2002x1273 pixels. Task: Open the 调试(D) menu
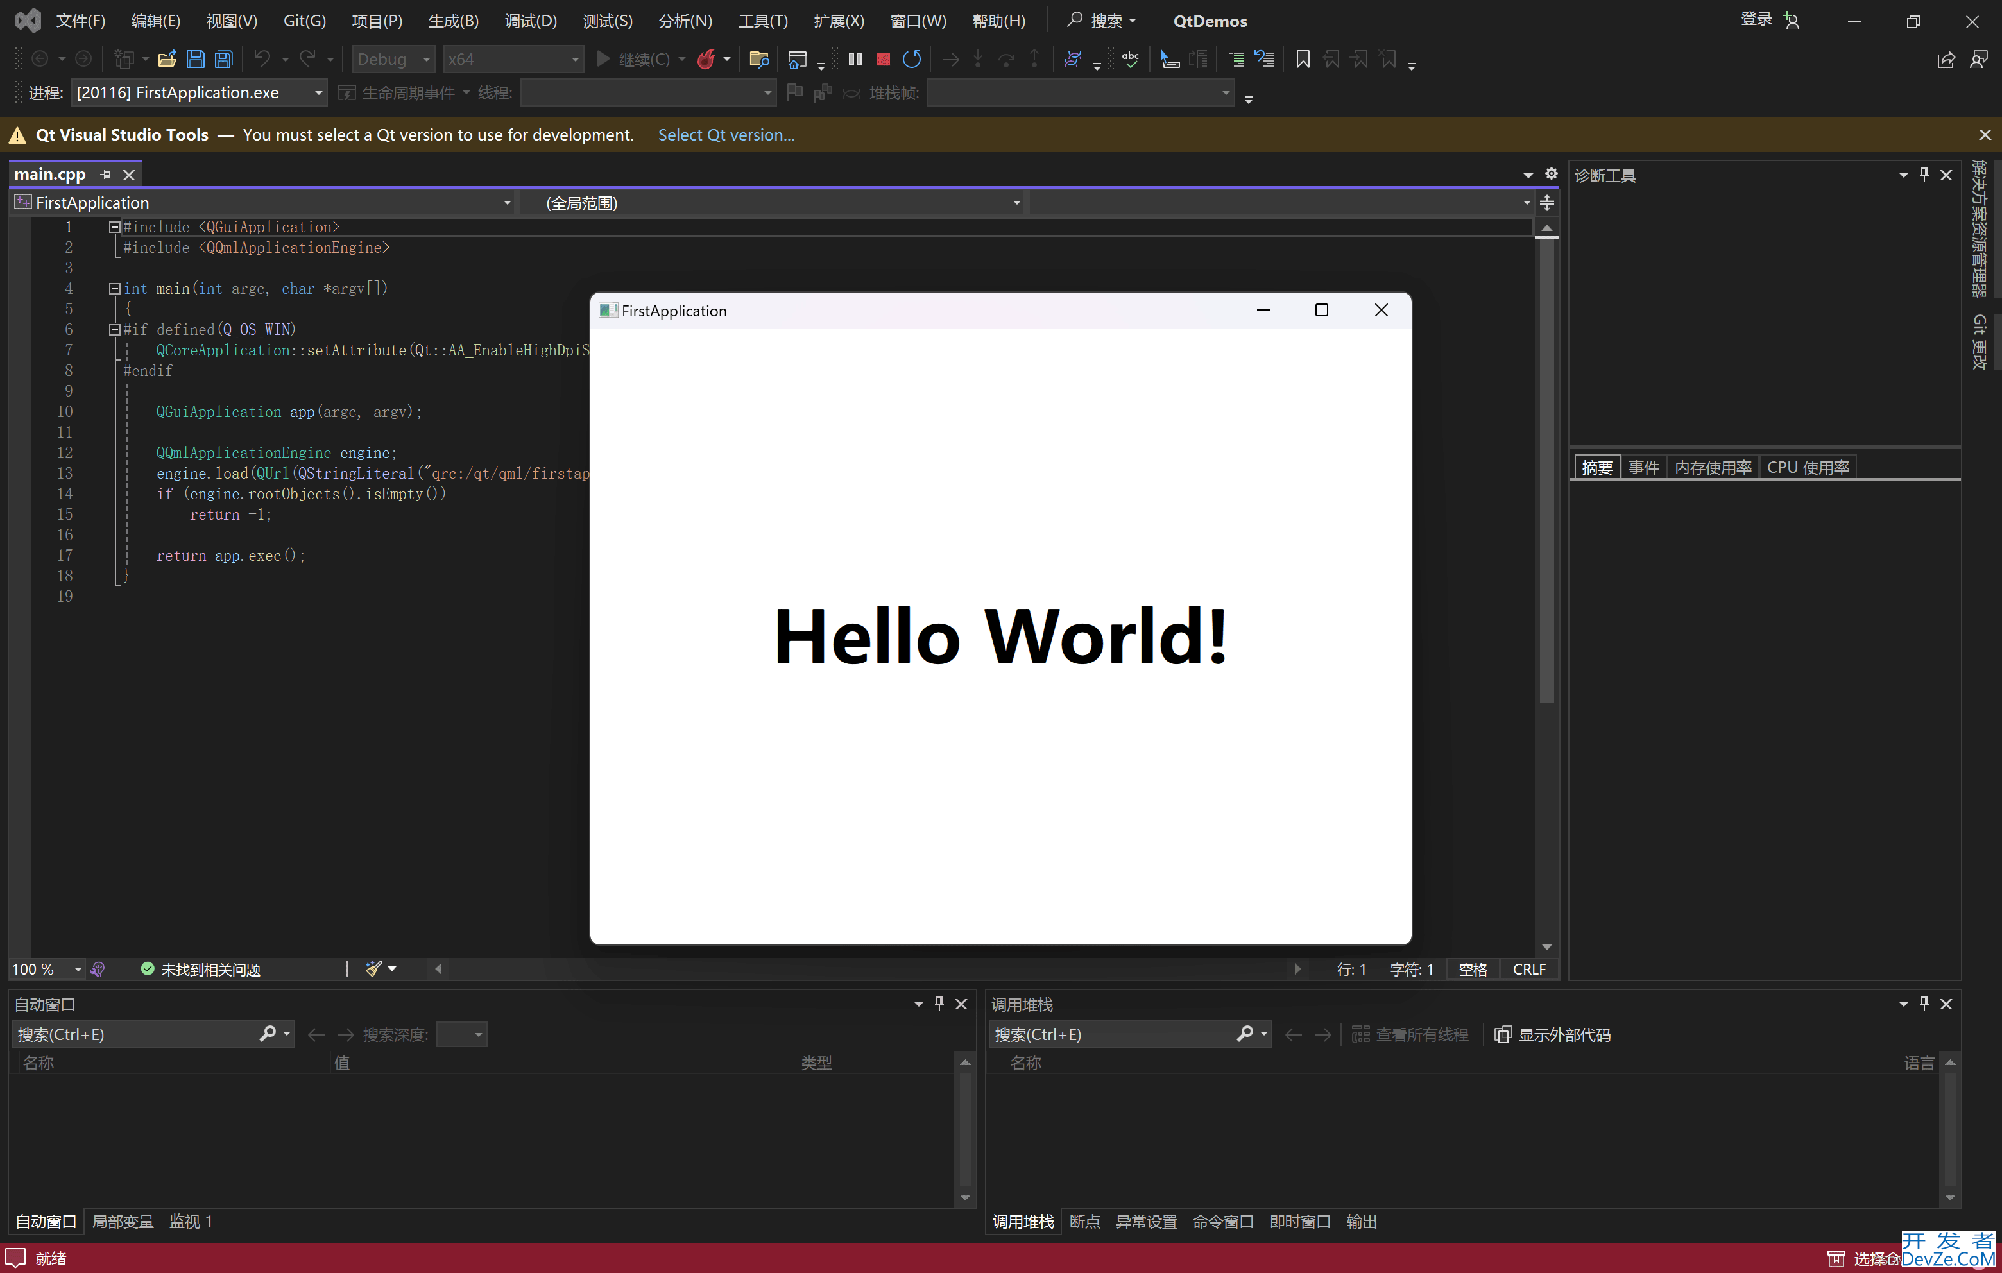tap(531, 21)
